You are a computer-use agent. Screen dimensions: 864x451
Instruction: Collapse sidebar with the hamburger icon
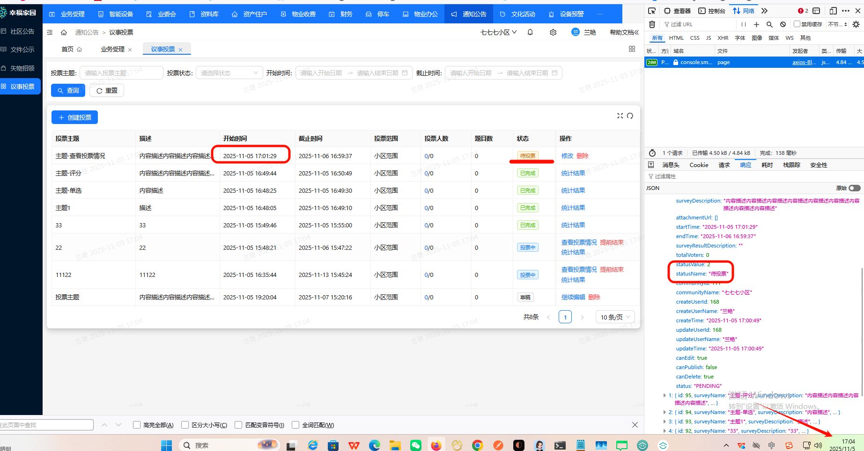pyautogui.click(x=50, y=32)
